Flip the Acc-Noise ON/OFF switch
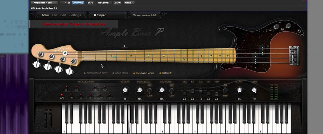The height and width of the screenshot is (134, 323). [x=171, y=91]
